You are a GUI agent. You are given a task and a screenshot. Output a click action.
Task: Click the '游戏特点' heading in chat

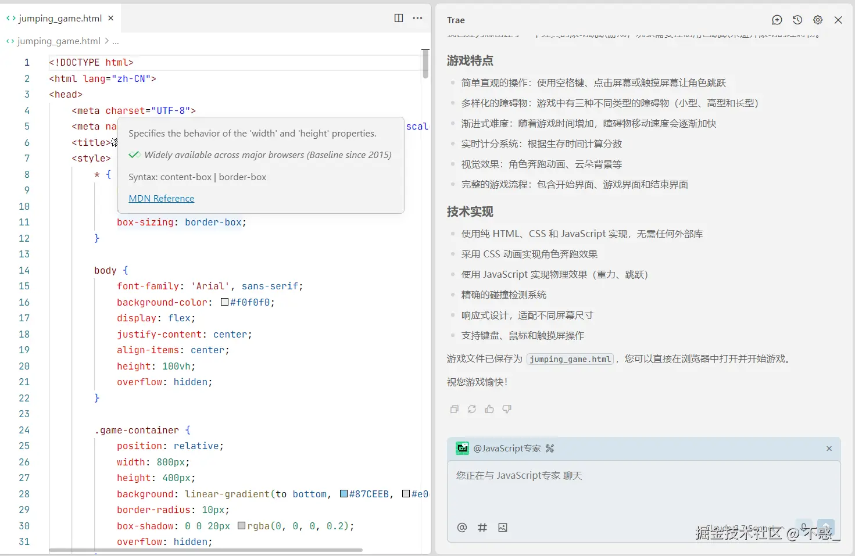(x=470, y=60)
